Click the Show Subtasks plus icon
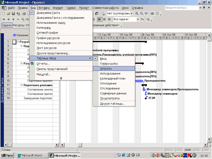Viewport: 212px width, 159px height. click(x=13, y=19)
